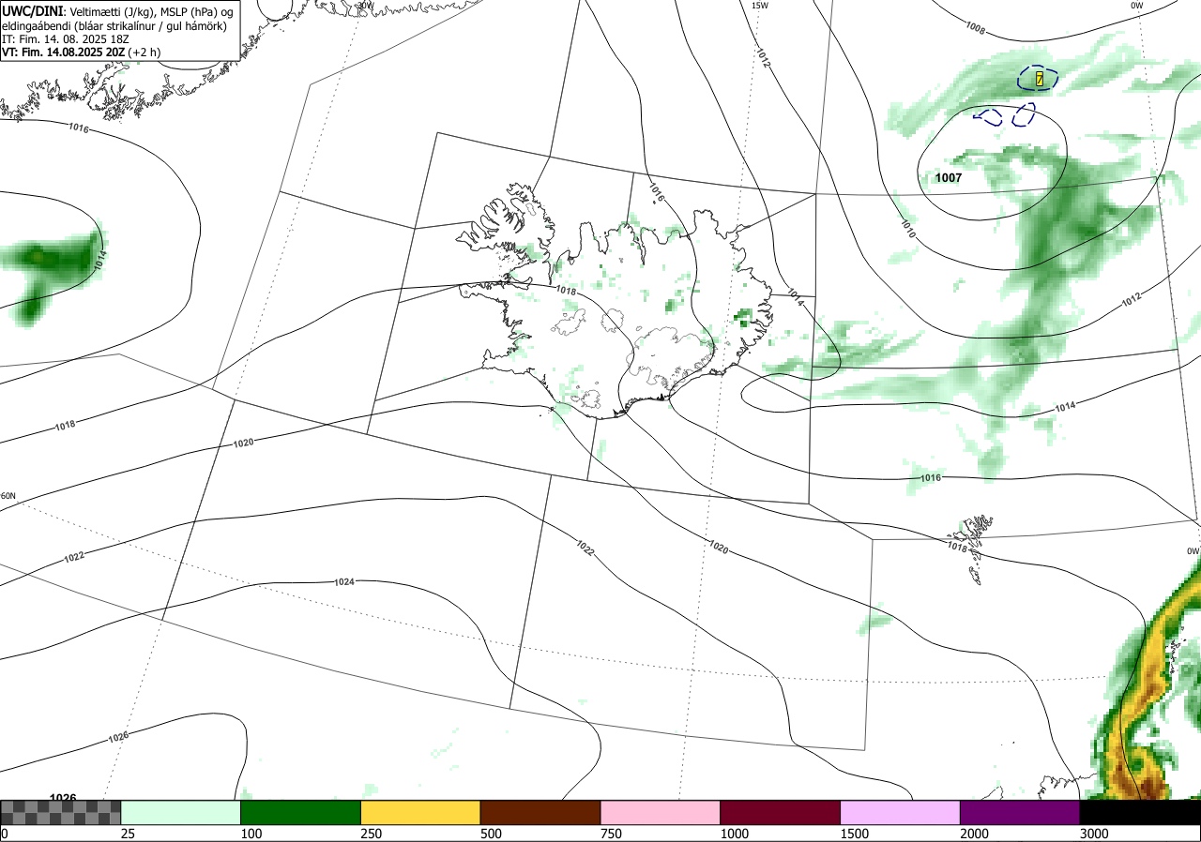Click the text "eldingaábendi (bláar strikalínur / gul hámörk)"
The image size is (1201, 842).
114,25
